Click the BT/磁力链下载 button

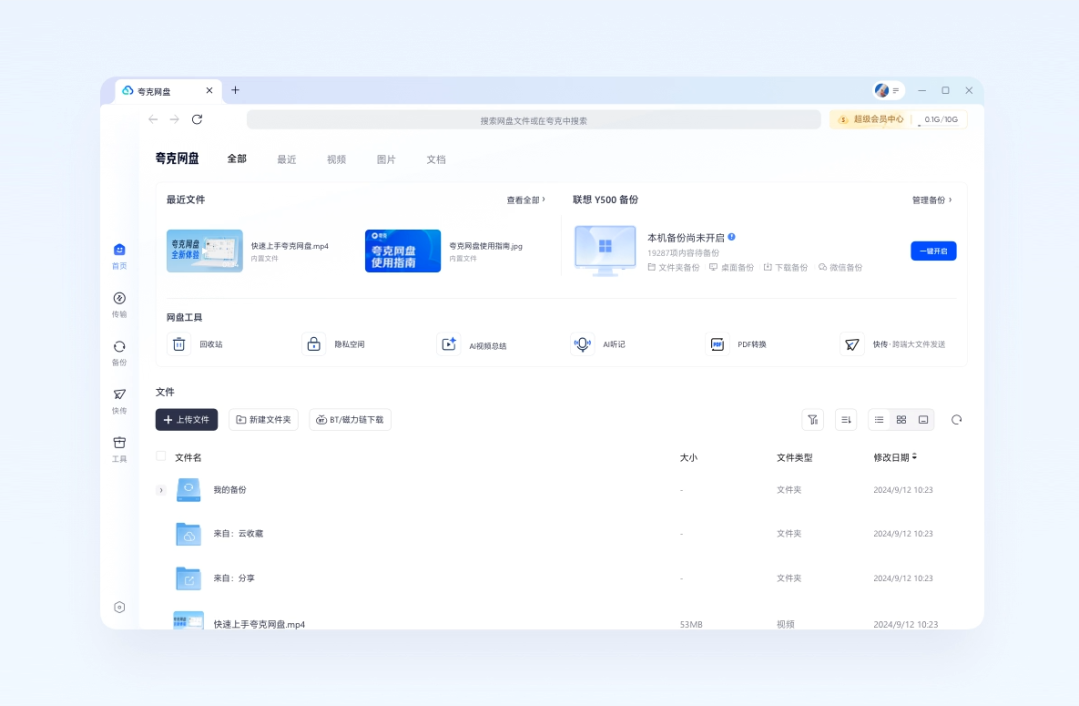350,419
